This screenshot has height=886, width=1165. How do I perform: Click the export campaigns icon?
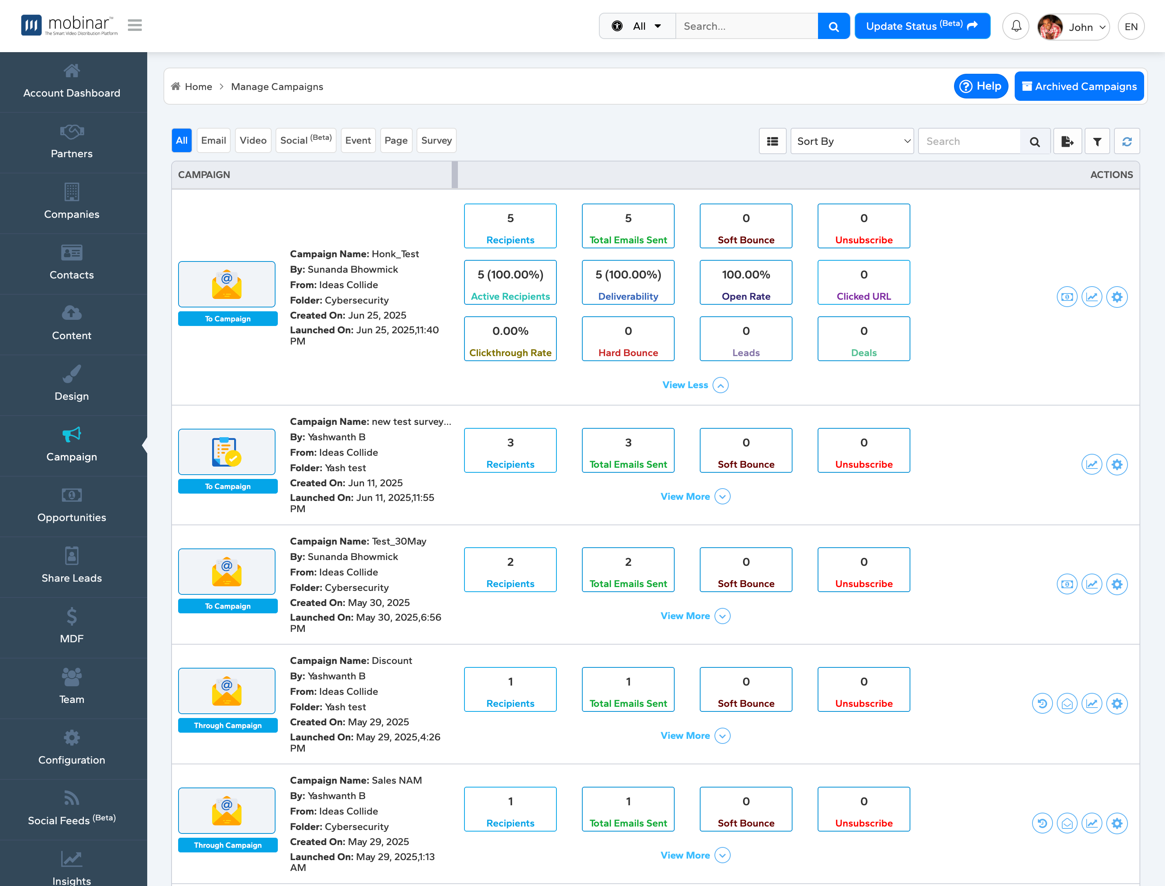pyautogui.click(x=1067, y=141)
